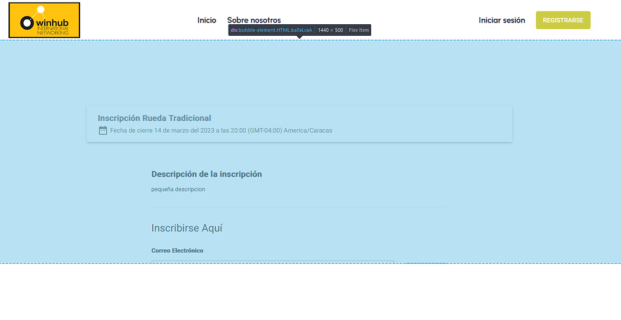Click the INTERNATIONAL NETWORKING text in logo
The width and height of the screenshot is (621, 320).
[x=53, y=30]
